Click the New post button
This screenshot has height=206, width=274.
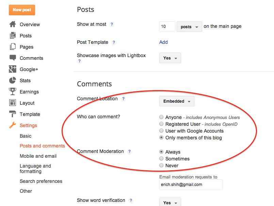click(22, 10)
